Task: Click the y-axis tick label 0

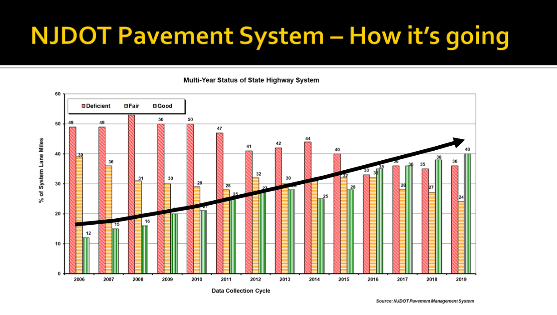Action: coord(59,274)
